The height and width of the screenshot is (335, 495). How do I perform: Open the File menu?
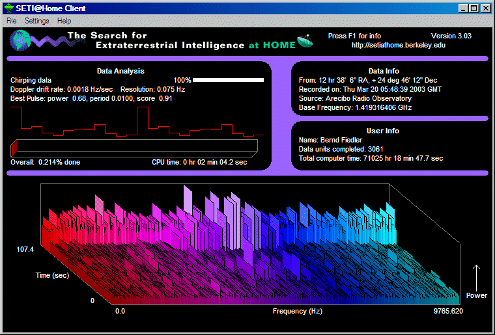click(11, 21)
